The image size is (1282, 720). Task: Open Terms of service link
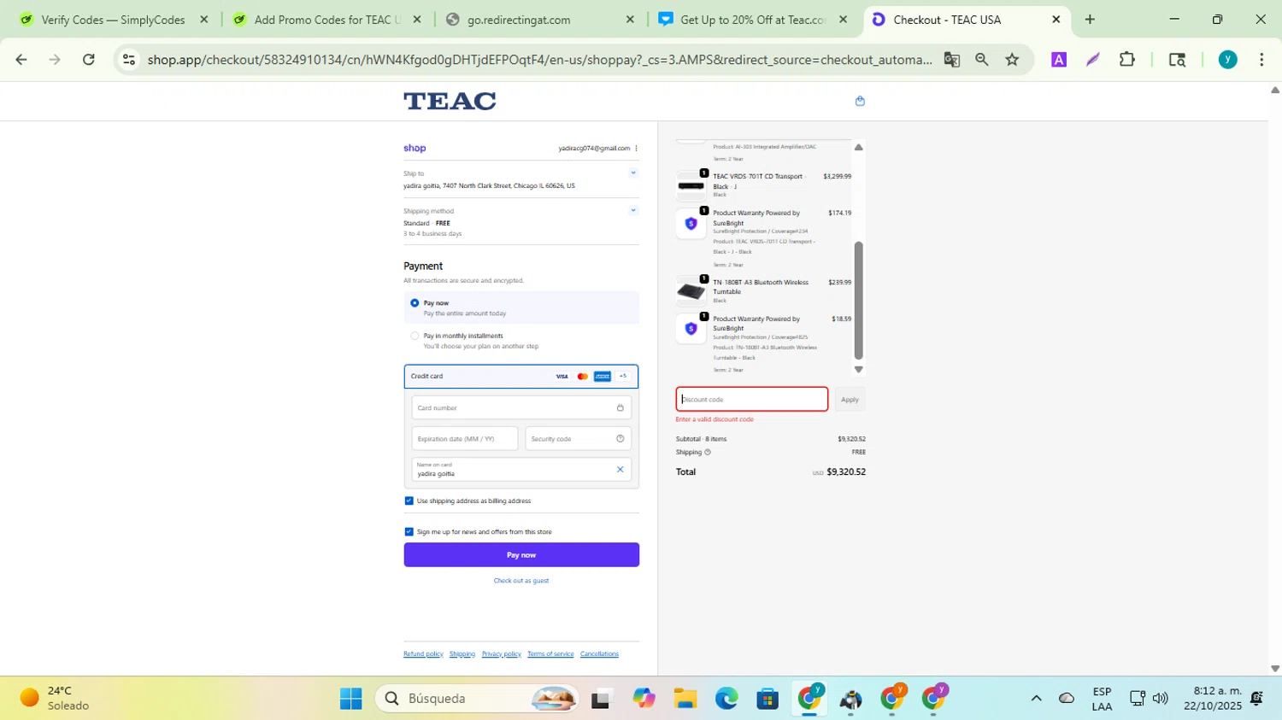(x=550, y=654)
